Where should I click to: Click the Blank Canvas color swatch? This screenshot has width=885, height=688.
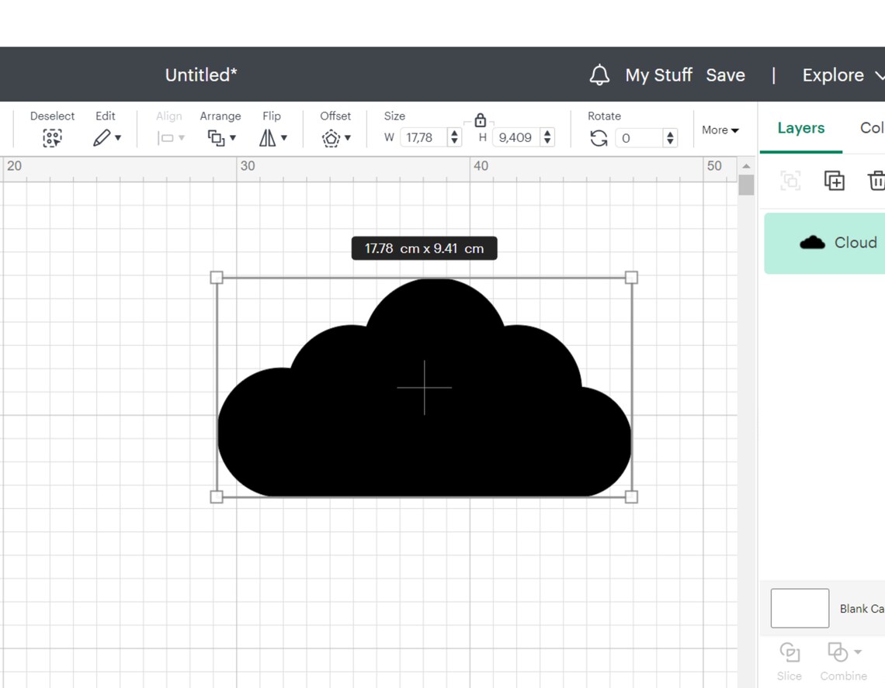point(800,608)
